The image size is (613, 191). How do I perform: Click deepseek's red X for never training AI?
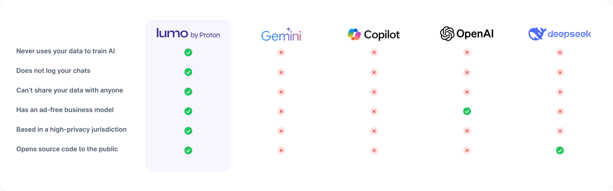click(560, 53)
